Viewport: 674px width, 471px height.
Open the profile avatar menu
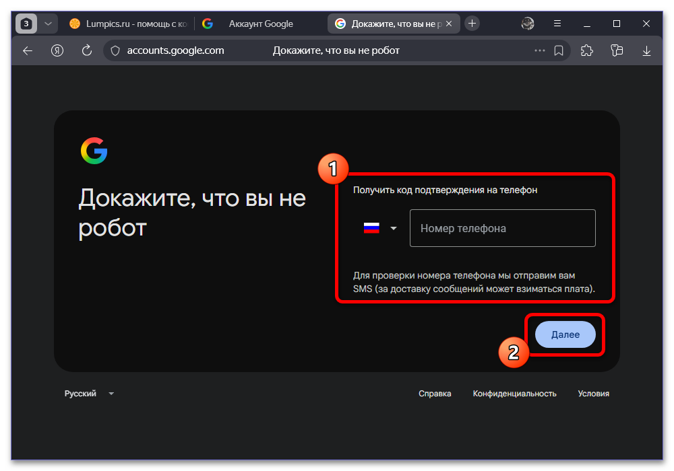point(528,24)
